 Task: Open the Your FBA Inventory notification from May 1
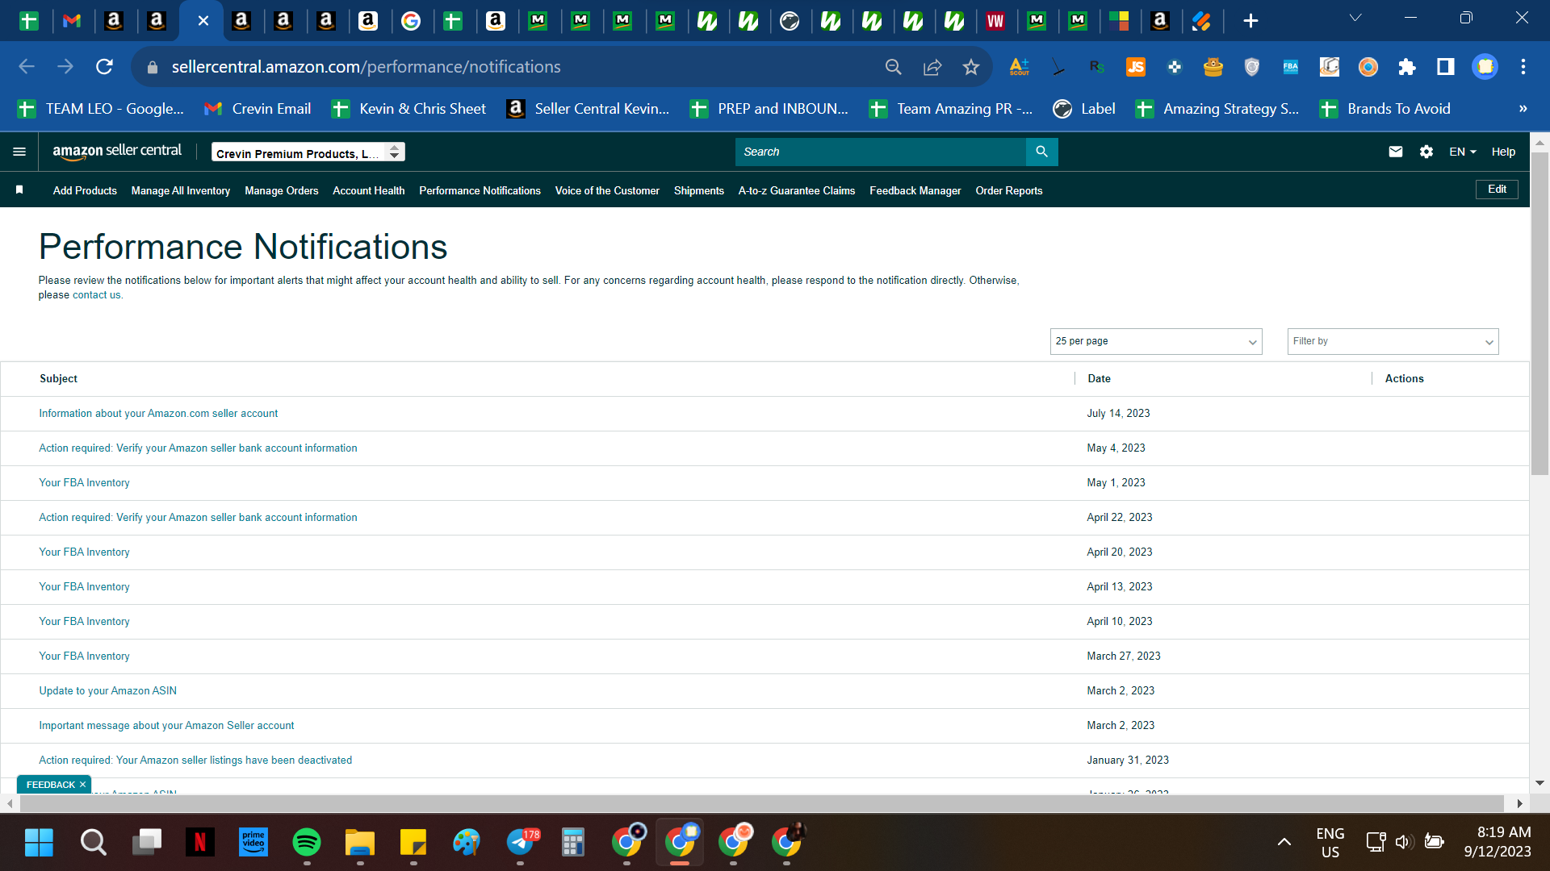[x=84, y=483]
